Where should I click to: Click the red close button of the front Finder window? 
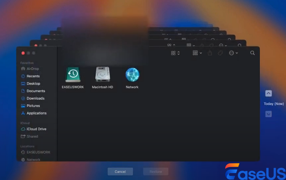(23, 53)
